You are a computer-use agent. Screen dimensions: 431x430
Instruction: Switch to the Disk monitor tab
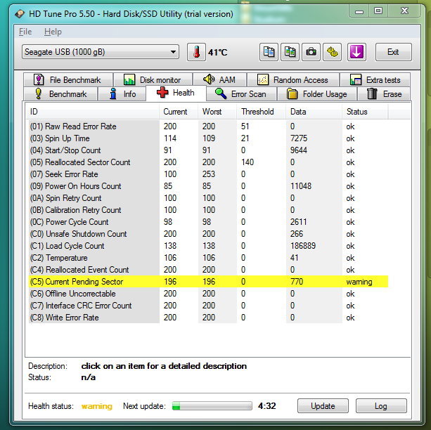pyautogui.click(x=153, y=80)
